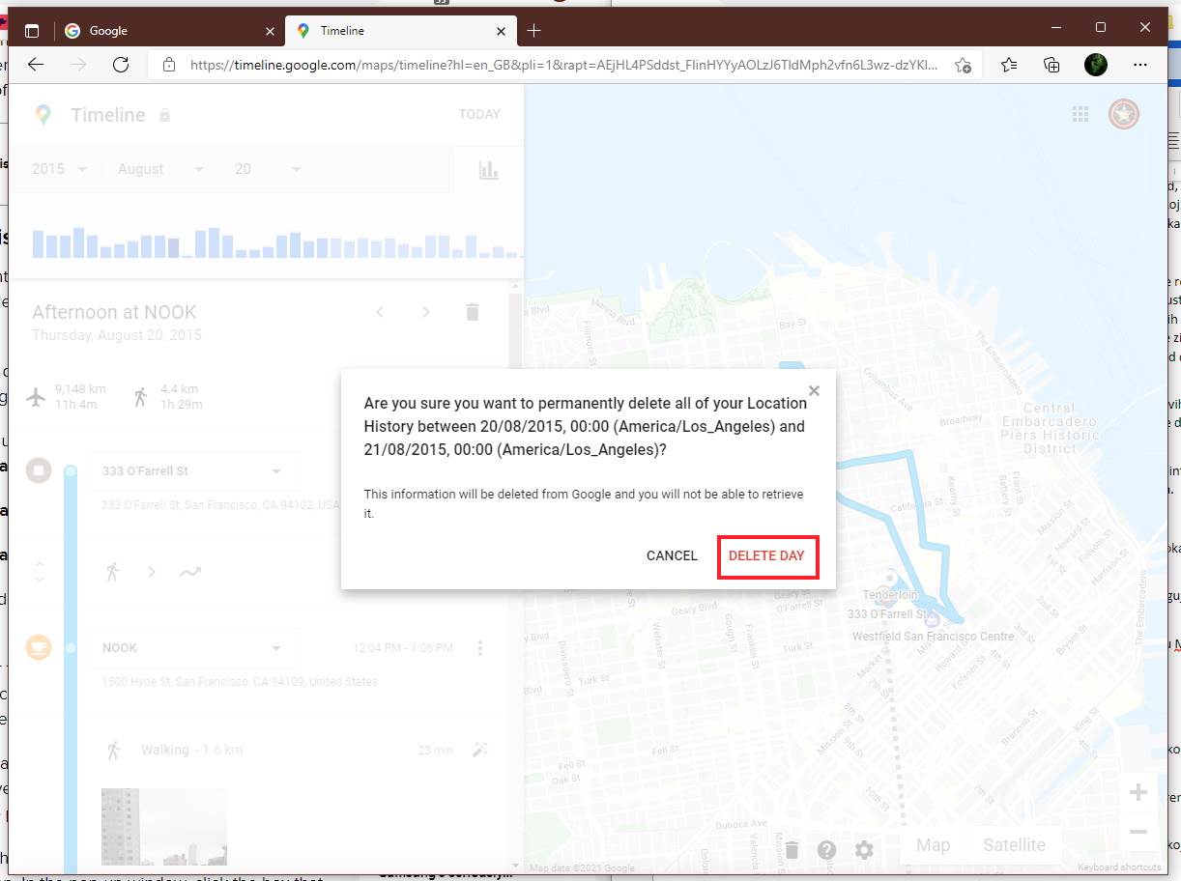Click the Timeline location pin logo

tap(42, 114)
